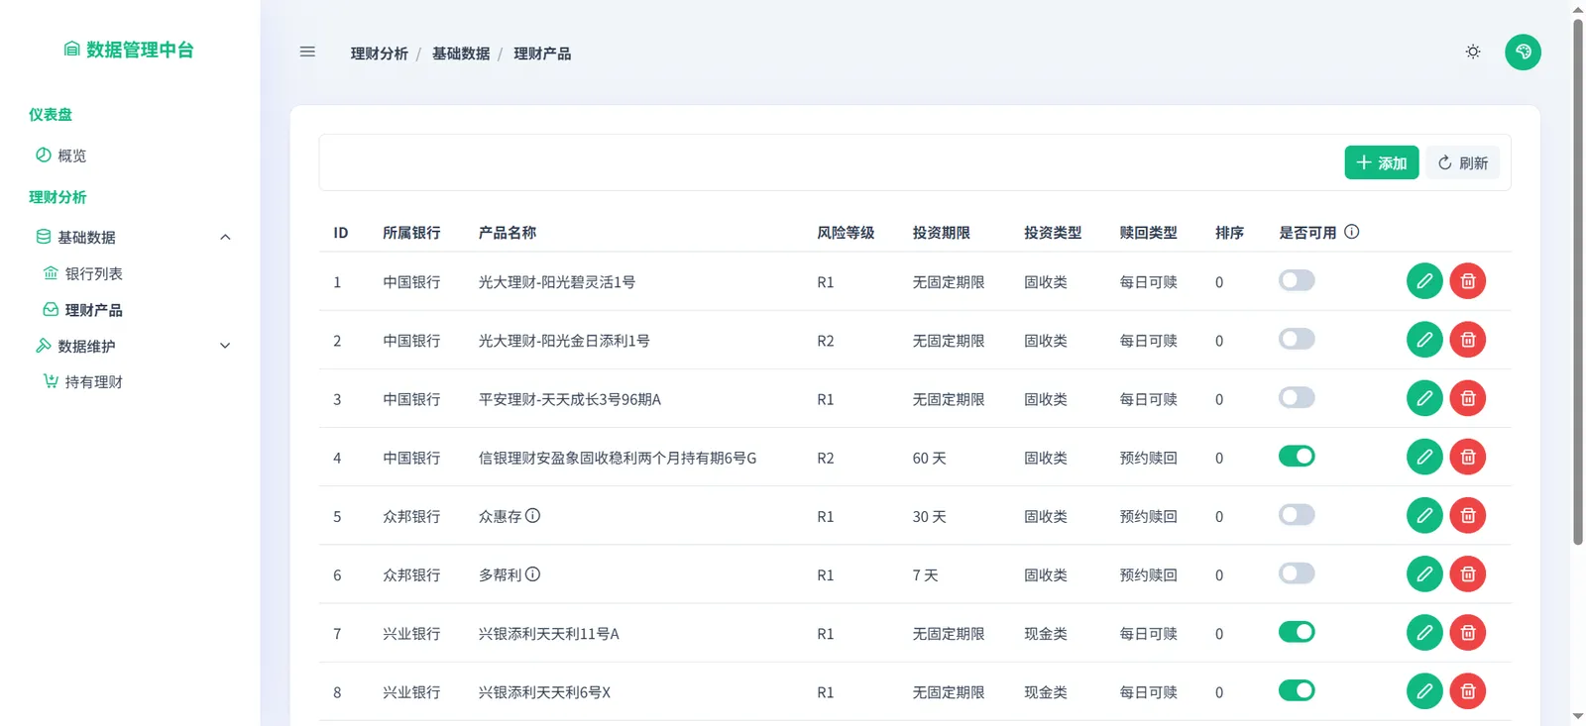
Task: Click the info icon beside 是否可用
Action: [1352, 232]
